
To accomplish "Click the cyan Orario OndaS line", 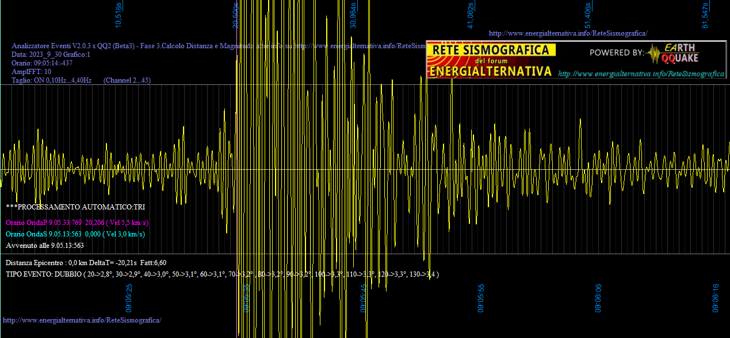I will point(75,234).
